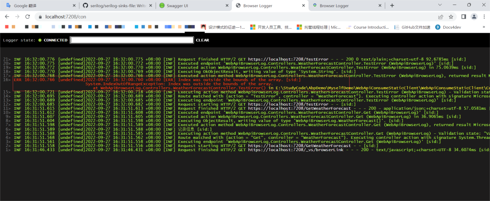Click the CLEAR button to clear logs
This screenshot has width=490, height=201.
tap(202, 40)
